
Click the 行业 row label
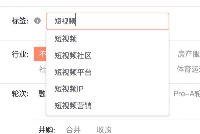pyautogui.click(x=20, y=54)
